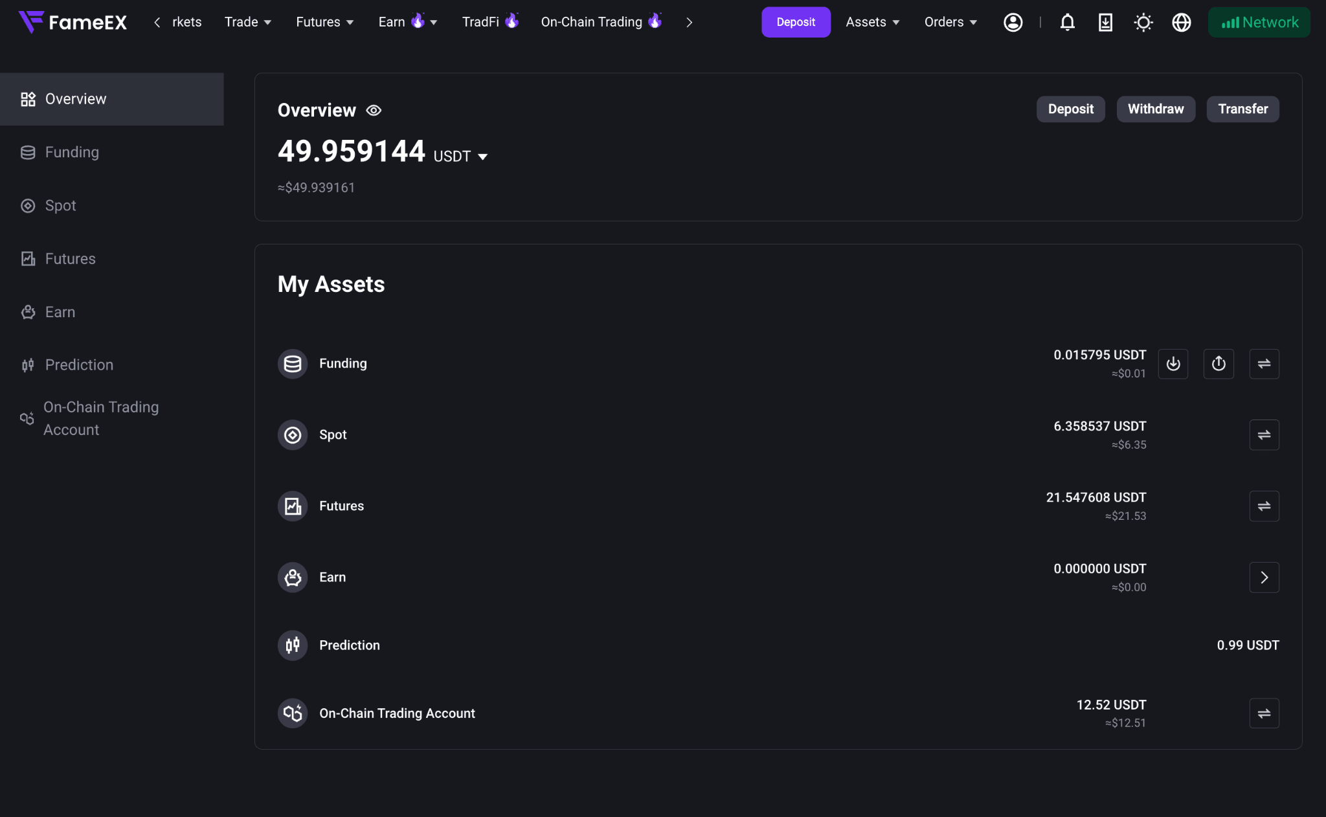Click the Prediction icon in My Assets

(293, 645)
